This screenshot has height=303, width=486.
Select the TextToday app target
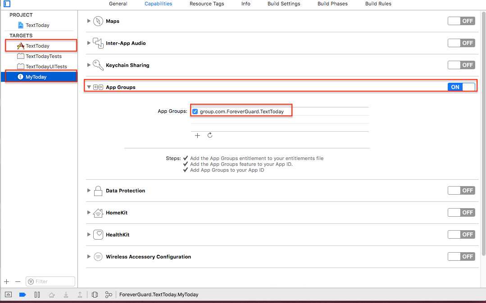(37, 46)
